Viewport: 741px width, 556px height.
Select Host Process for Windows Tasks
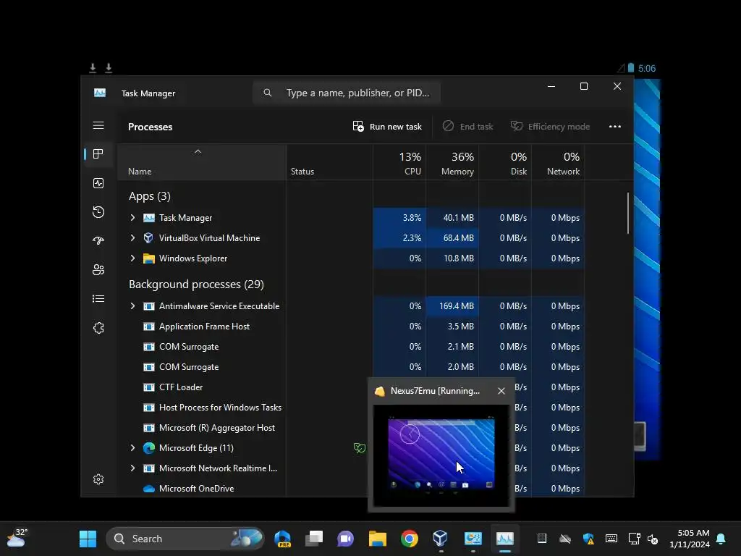[220, 408]
